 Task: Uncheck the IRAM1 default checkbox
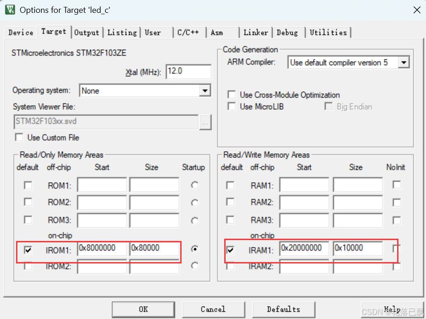click(x=230, y=250)
